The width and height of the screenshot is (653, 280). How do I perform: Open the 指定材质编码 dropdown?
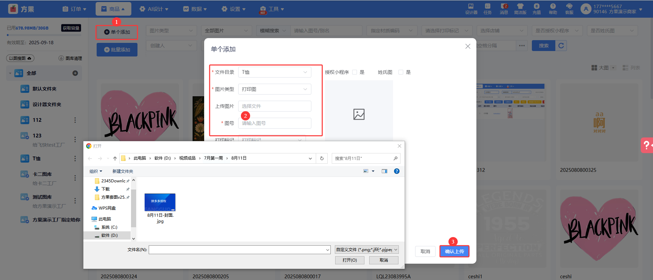pos(392,31)
